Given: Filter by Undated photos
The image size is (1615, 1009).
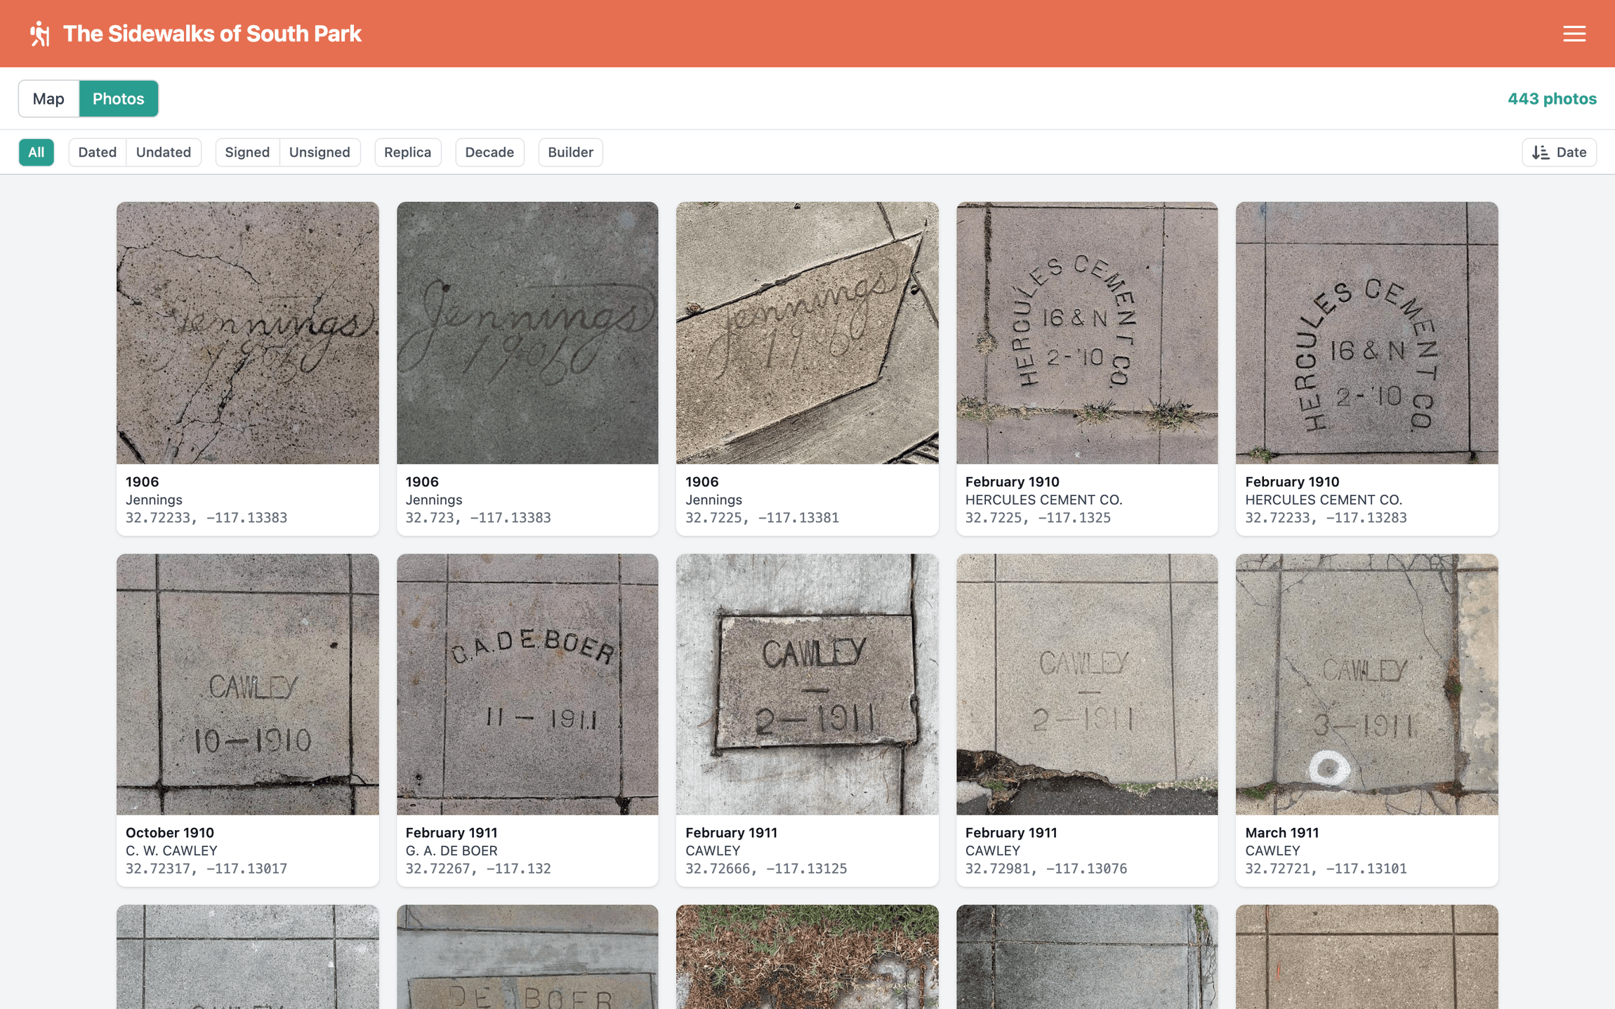Looking at the screenshot, I should tap(164, 152).
